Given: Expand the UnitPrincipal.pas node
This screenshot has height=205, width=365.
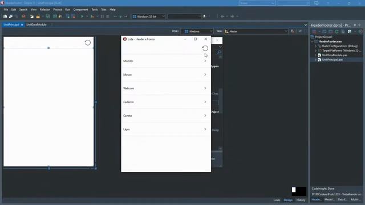Looking at the screenshot, I should pos(315,60).
